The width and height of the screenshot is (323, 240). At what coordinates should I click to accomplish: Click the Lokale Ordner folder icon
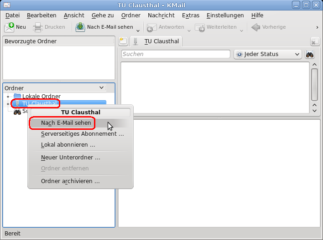[17, 96]
